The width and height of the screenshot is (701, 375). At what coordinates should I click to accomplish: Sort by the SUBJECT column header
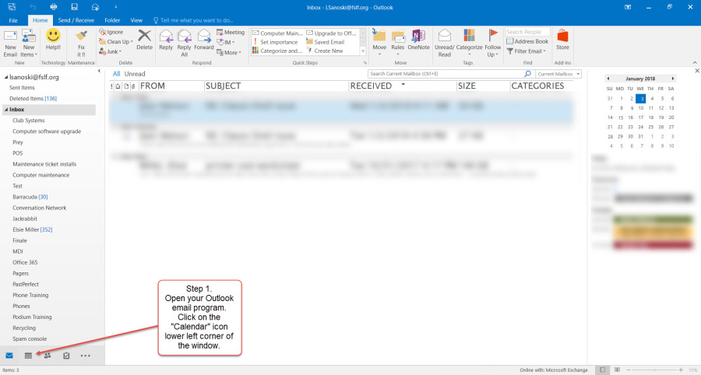(223, 86)
